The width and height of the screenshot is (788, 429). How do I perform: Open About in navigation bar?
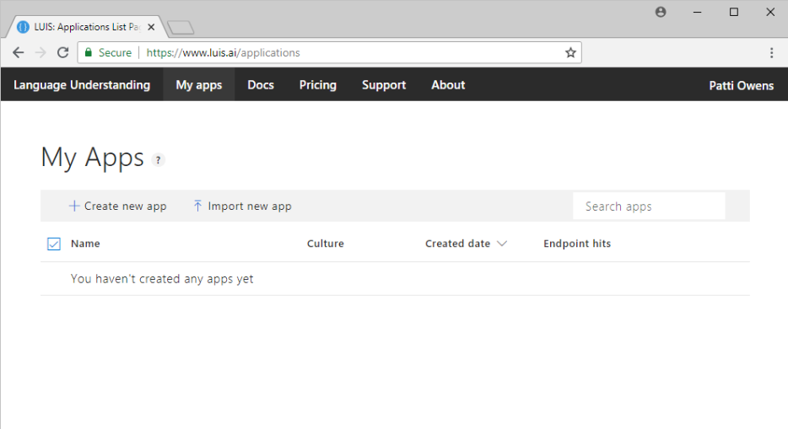[448, 85]
